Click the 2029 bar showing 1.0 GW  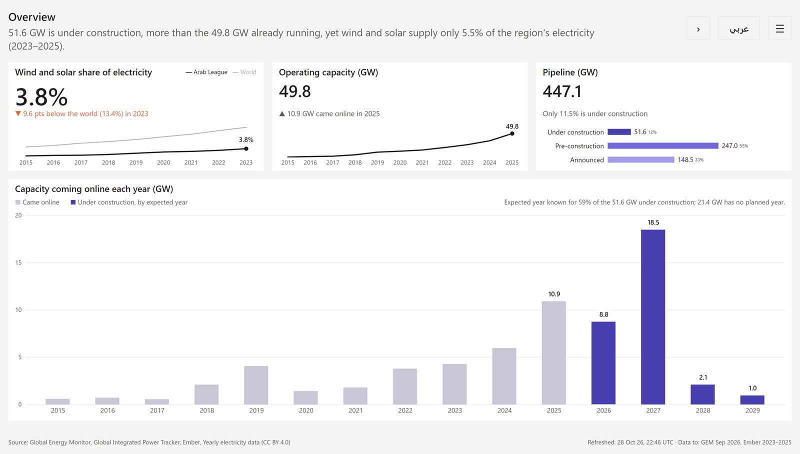[x=752, y=400]
